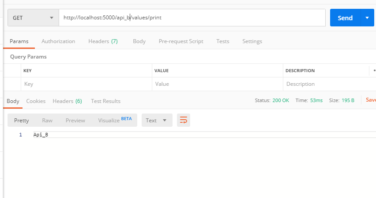The image size is (376, 198).
Task: Open the Text format dropdown
Action: [157, 120]
